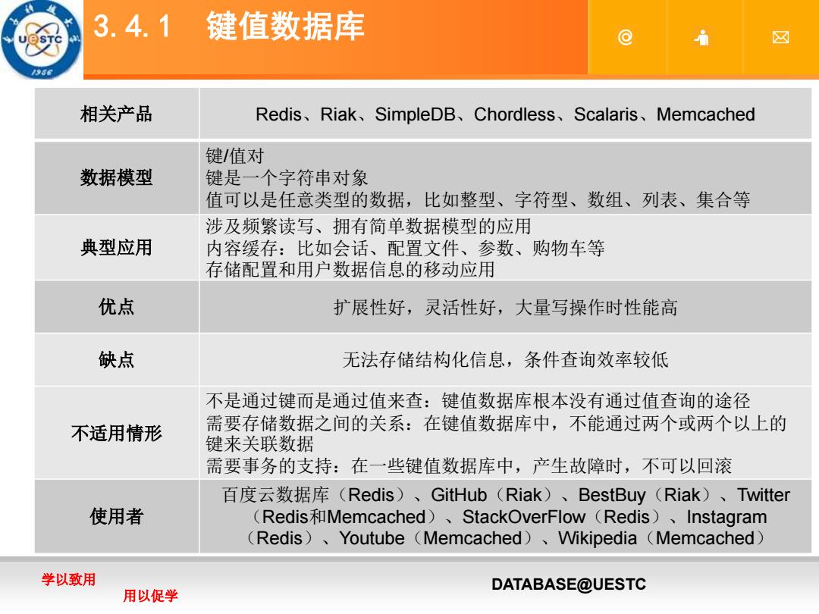Screen dimensions: 819x614
Task: Select the '不适用情形' row header
Action: [116, 433]
